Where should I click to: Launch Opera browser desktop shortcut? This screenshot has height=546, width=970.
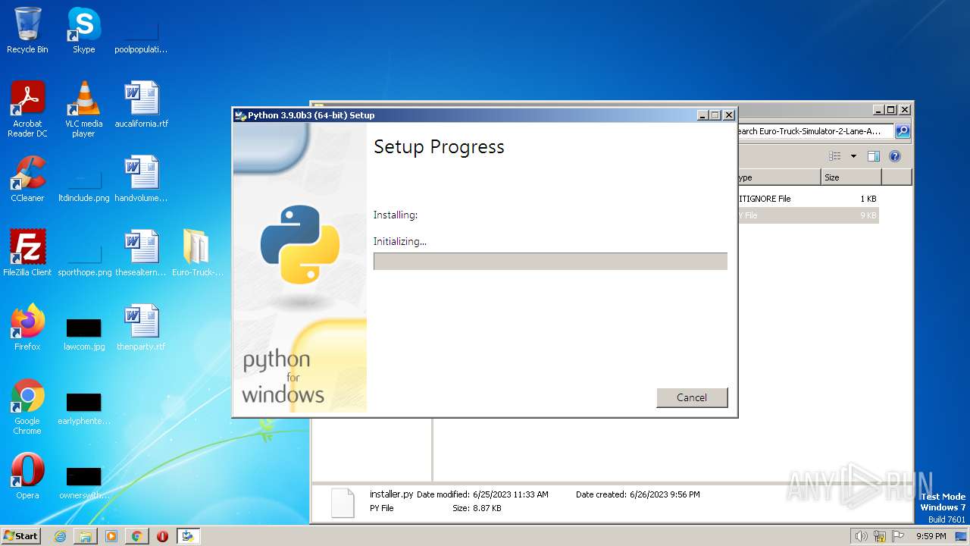click(27, 476)
